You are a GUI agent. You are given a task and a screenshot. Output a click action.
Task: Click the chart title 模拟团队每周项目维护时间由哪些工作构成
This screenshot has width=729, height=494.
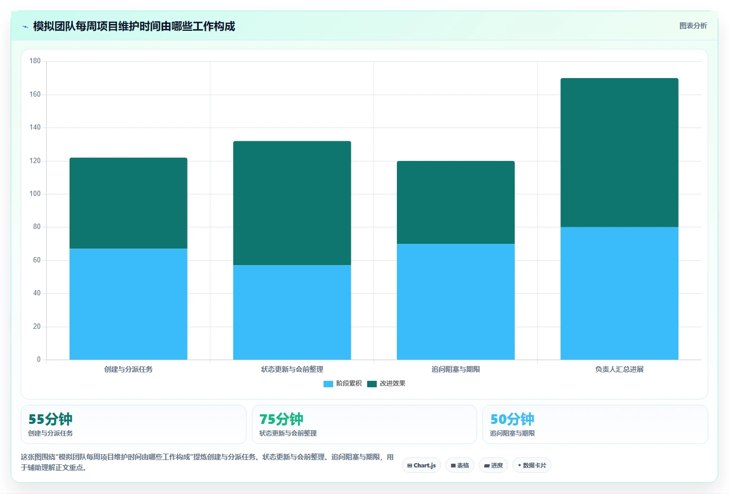[134, 26]
